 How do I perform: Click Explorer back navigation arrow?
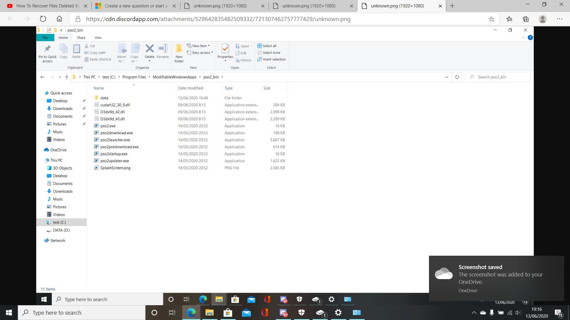pos(42,77)
